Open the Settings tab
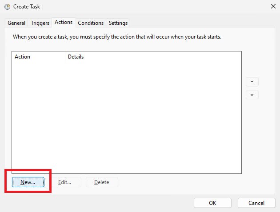 click(x=118, y=23)
